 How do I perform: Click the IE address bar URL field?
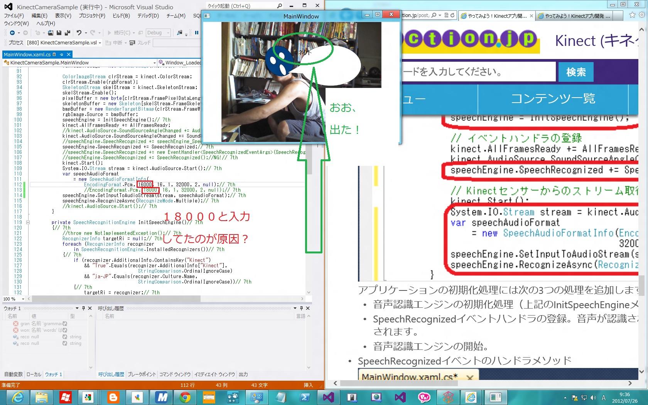click(415, 15)
